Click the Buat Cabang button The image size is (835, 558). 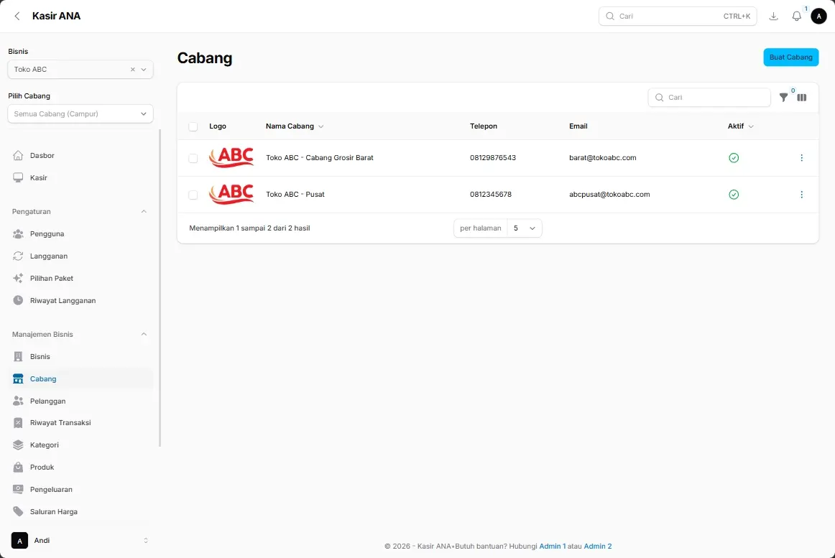click(790, 57)
